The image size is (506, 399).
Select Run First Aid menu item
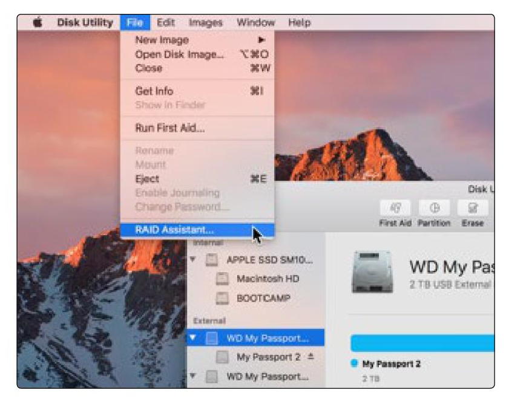click(197, 128)
